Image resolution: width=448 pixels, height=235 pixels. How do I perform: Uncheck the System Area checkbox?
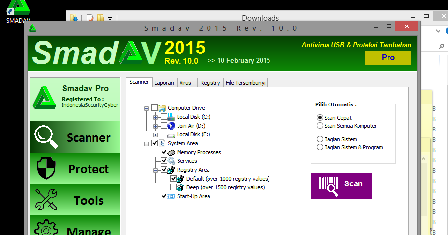tap(154, 143)
